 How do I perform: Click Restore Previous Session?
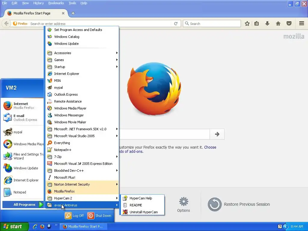239,204
